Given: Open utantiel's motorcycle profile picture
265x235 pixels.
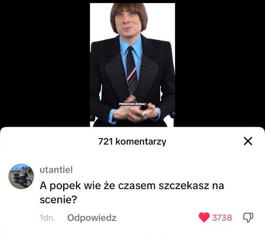Looking at the screenshot, I should point(21,176).
